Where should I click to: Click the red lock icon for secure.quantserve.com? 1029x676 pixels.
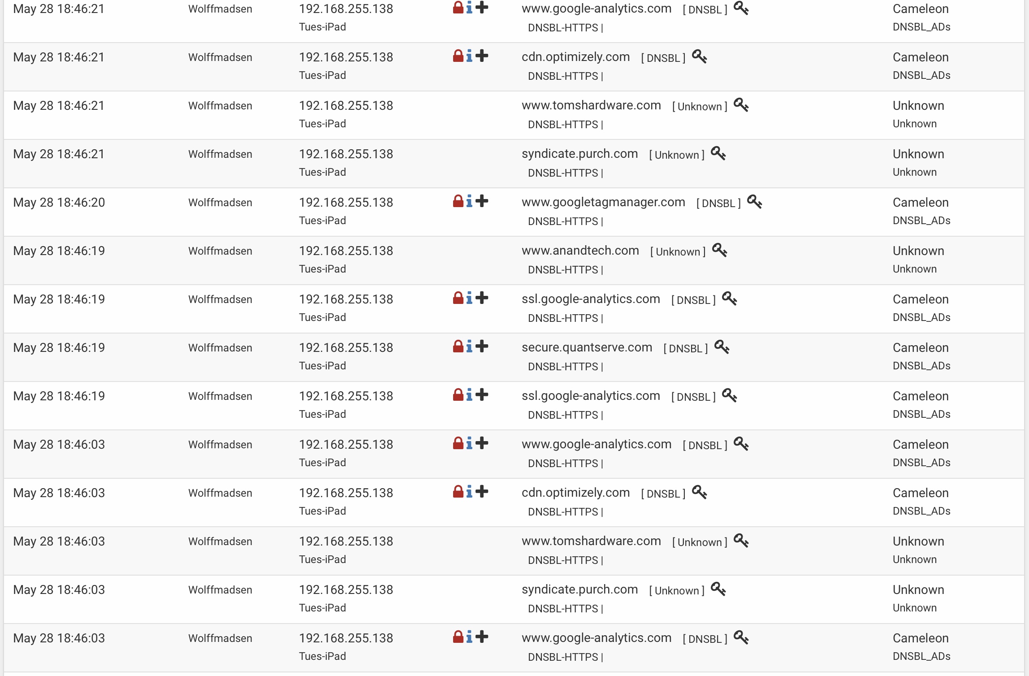[458, 347]
